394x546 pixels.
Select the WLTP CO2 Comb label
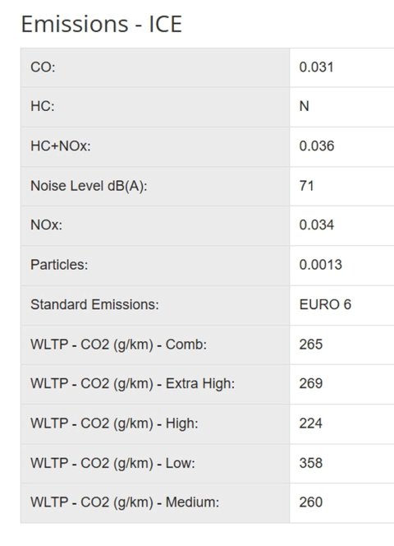tap(118, 345)
